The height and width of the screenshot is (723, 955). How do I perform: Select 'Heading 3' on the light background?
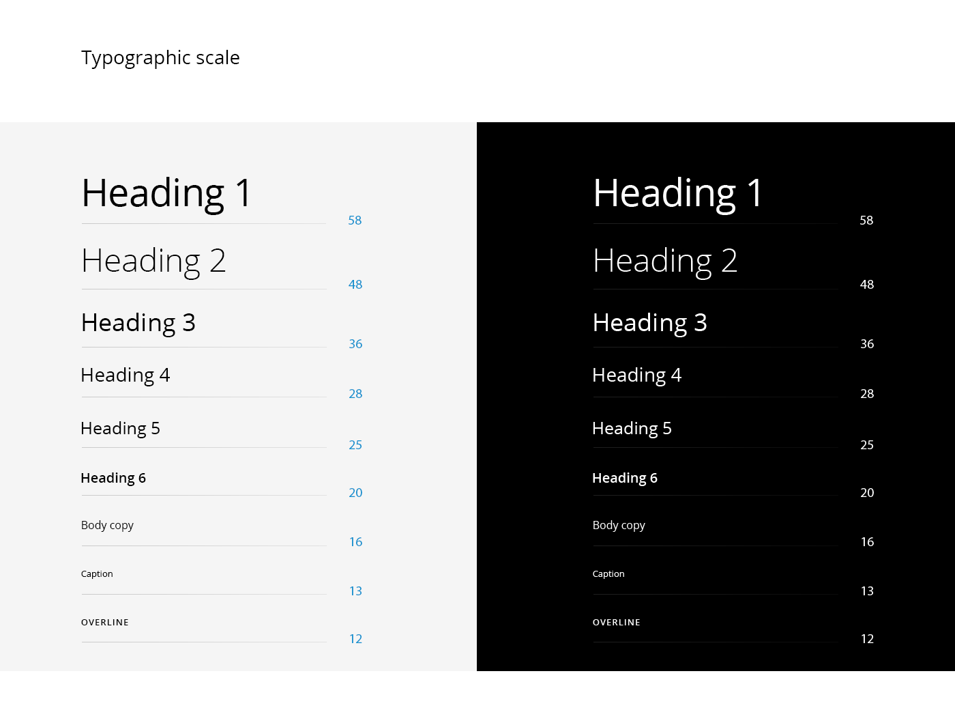pyautogui.click(x=138, y=323)
